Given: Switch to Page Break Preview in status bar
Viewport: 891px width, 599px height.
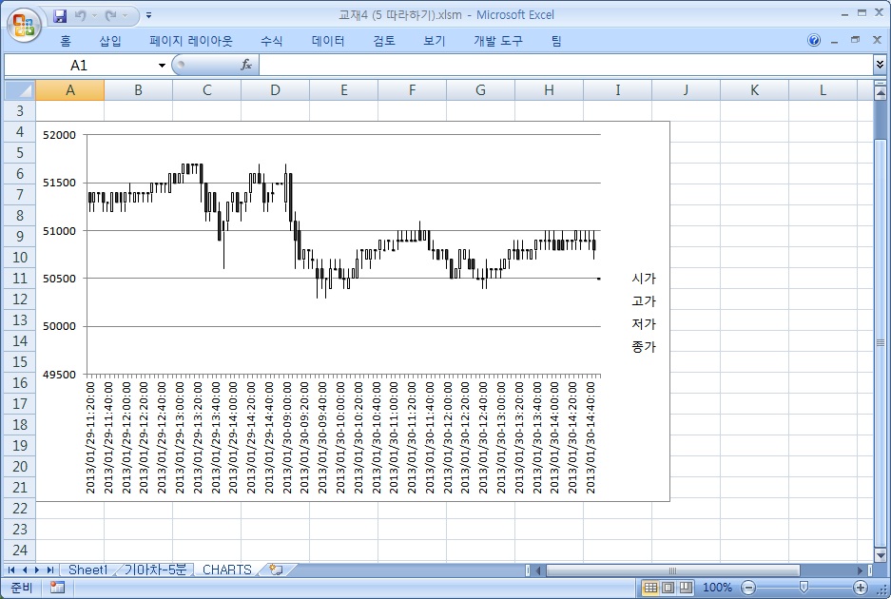Looking at the screenshot, I should [x=688, y=587].
